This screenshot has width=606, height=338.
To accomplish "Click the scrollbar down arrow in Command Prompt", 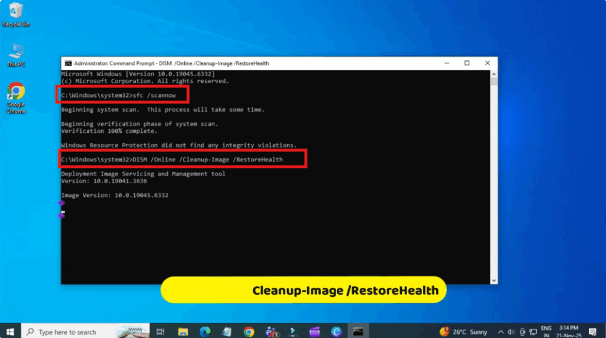I will coord(494,281).
